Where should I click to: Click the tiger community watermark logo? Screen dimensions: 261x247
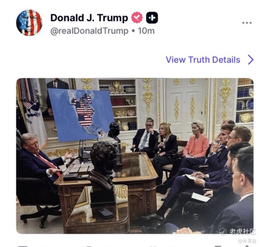[223, 232]
